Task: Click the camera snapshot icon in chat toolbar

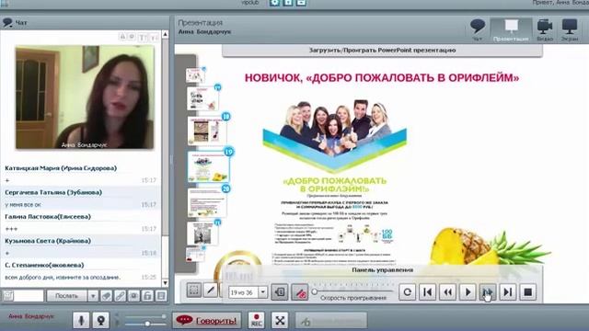Action: pyautogui.click(x=133, y=296)
